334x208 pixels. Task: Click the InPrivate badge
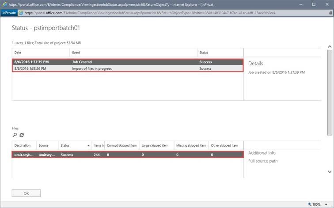[x=9, y=13]
